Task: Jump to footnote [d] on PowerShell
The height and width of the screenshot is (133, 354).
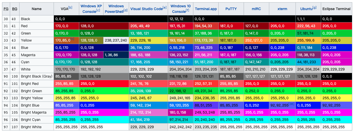Action: pos(126,10)
